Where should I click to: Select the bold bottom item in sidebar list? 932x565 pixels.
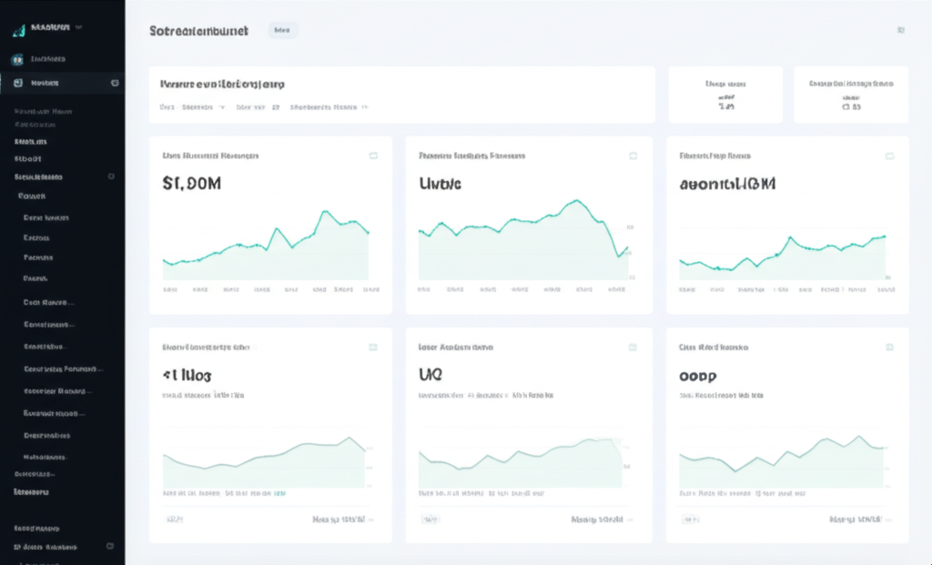tap(32, 491)
